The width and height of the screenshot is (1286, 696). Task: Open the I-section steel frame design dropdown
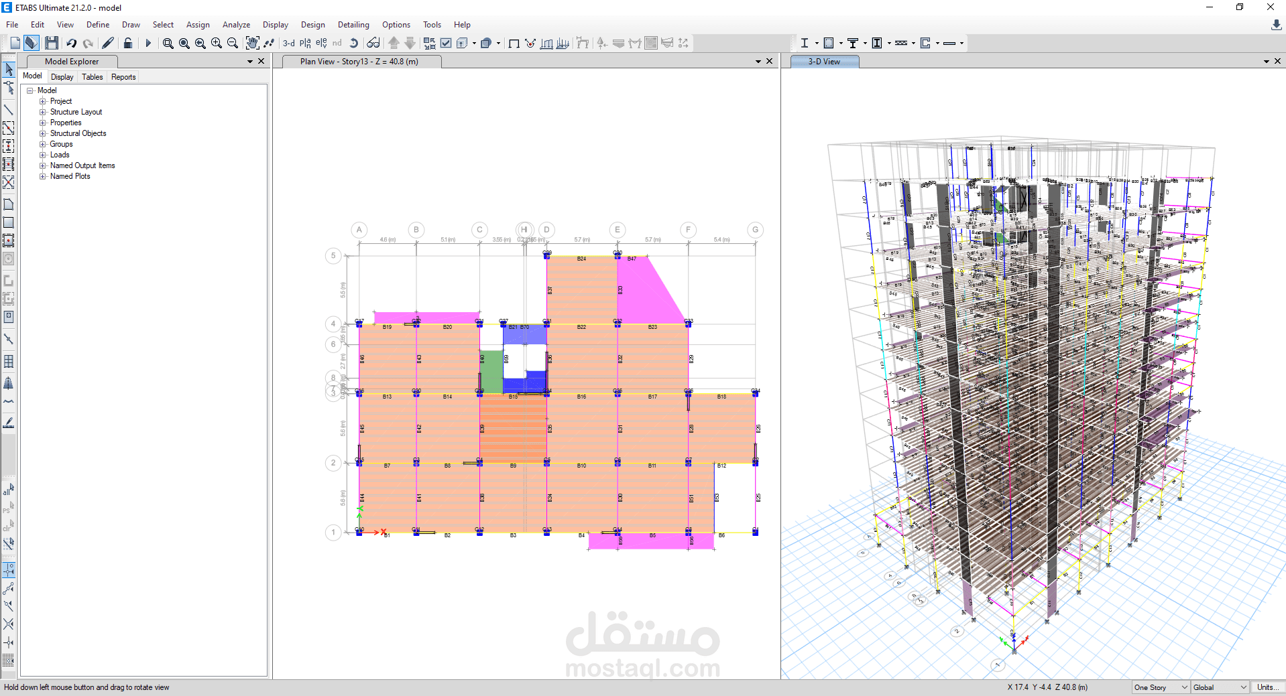817,44
